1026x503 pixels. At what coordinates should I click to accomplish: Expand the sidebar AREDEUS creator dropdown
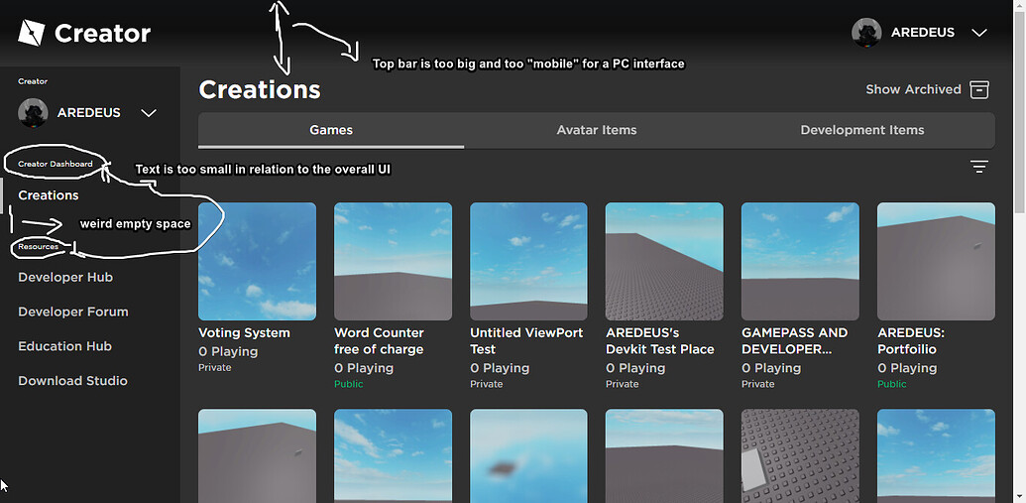[149, 113]
